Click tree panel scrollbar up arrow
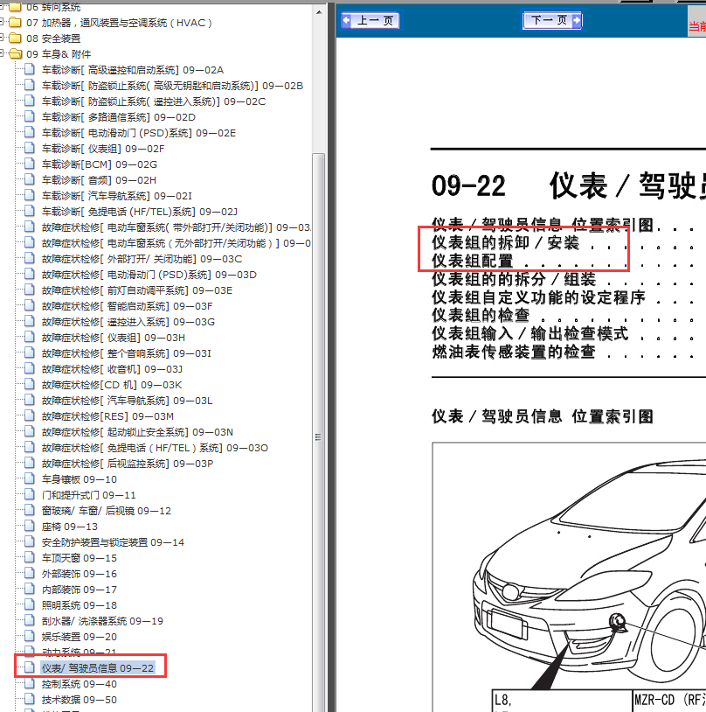Screen dimensions: 706x712 (319, 12)
